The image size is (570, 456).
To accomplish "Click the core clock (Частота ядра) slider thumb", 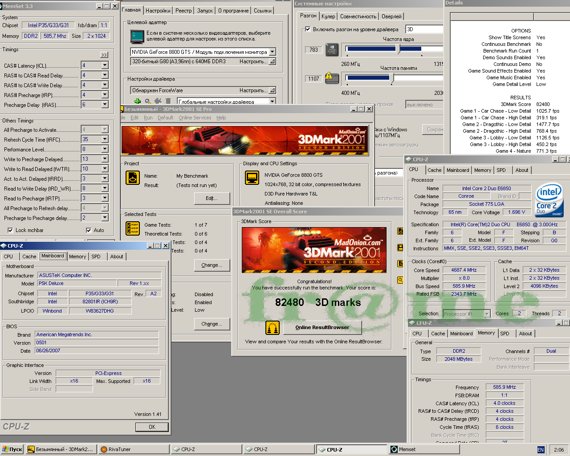I will [399, 49].
